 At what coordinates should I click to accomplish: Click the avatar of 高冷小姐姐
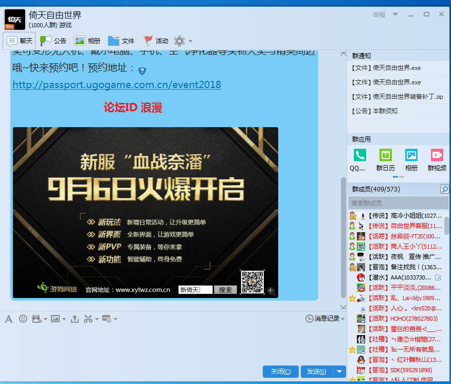[x=361, y=216]
